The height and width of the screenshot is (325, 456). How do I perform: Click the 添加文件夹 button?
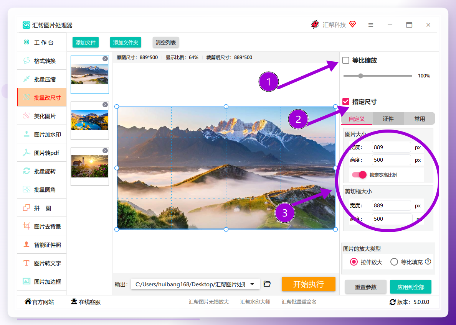(x=126, y=43)
